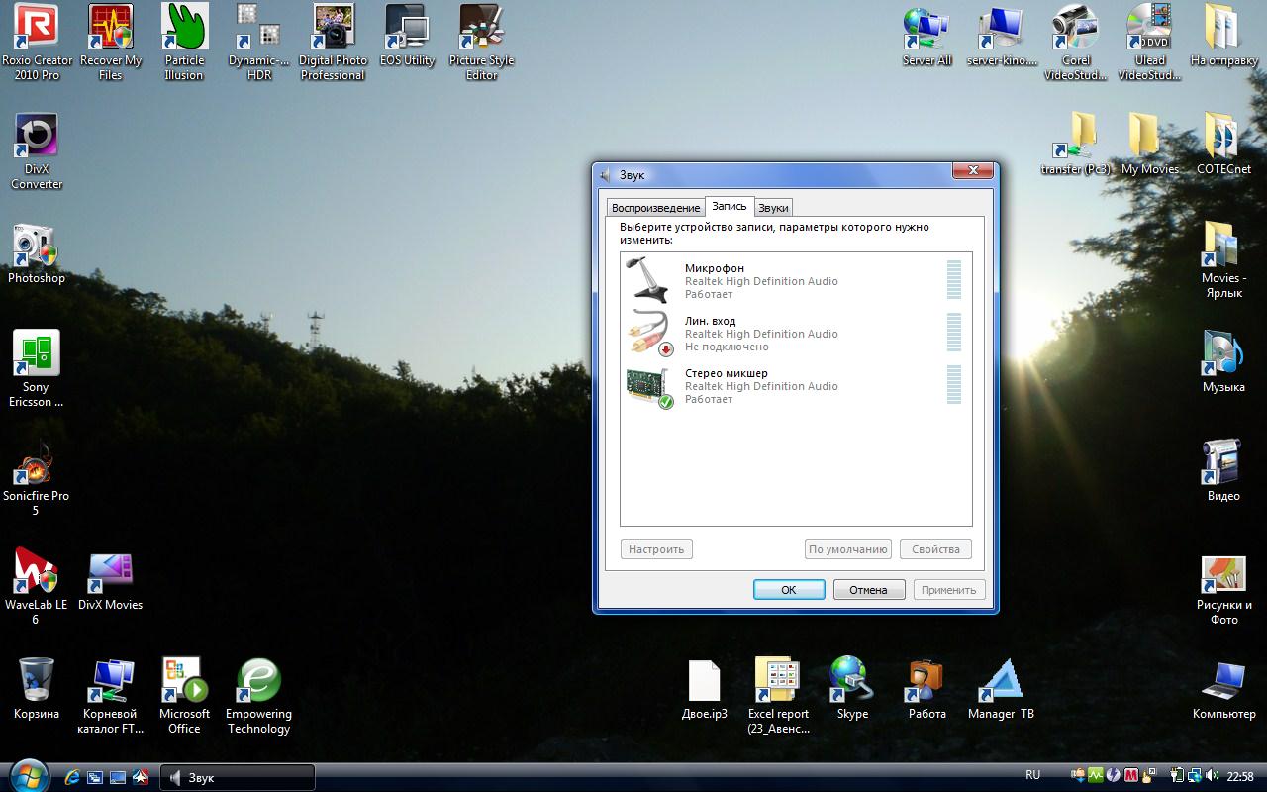
Task: Switch to the Воспроизведение tab
Action: tap(655, 208)
